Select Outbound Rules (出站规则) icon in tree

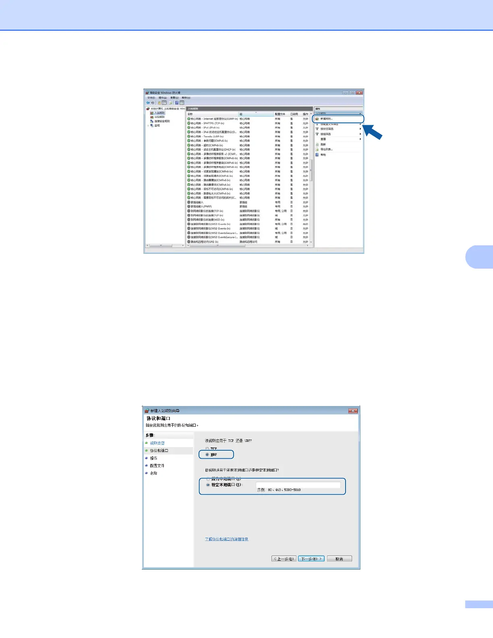pos(152,117)
